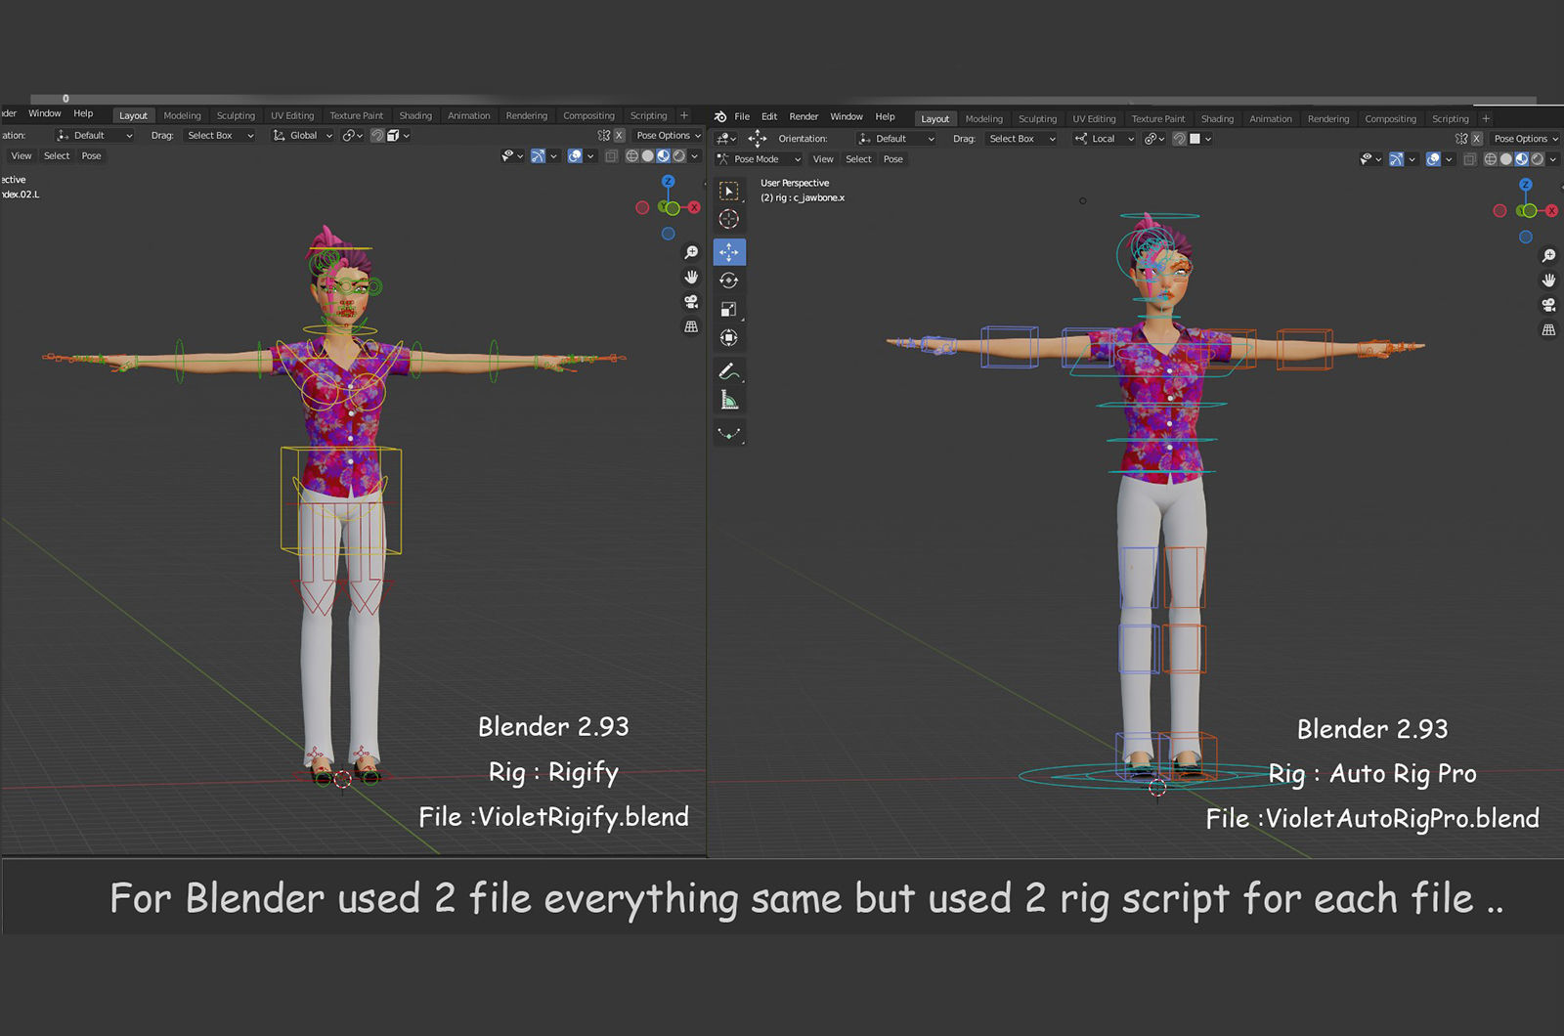
Task: Open Edit menu in right window
Action: pos(769,116)
